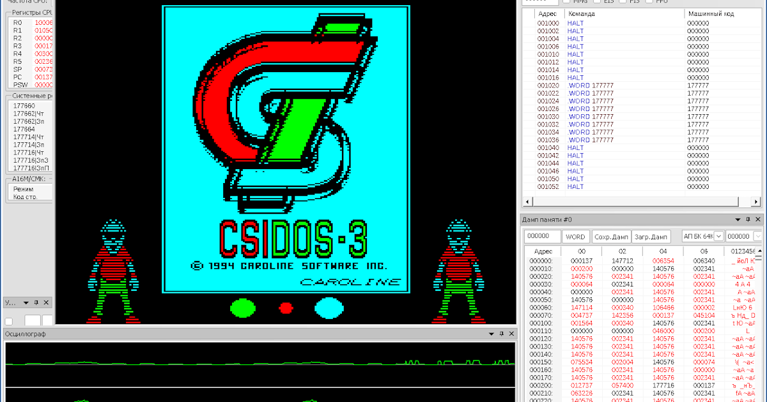
Task: Select system register 177716|ЗпЗ
Action: 32,160
